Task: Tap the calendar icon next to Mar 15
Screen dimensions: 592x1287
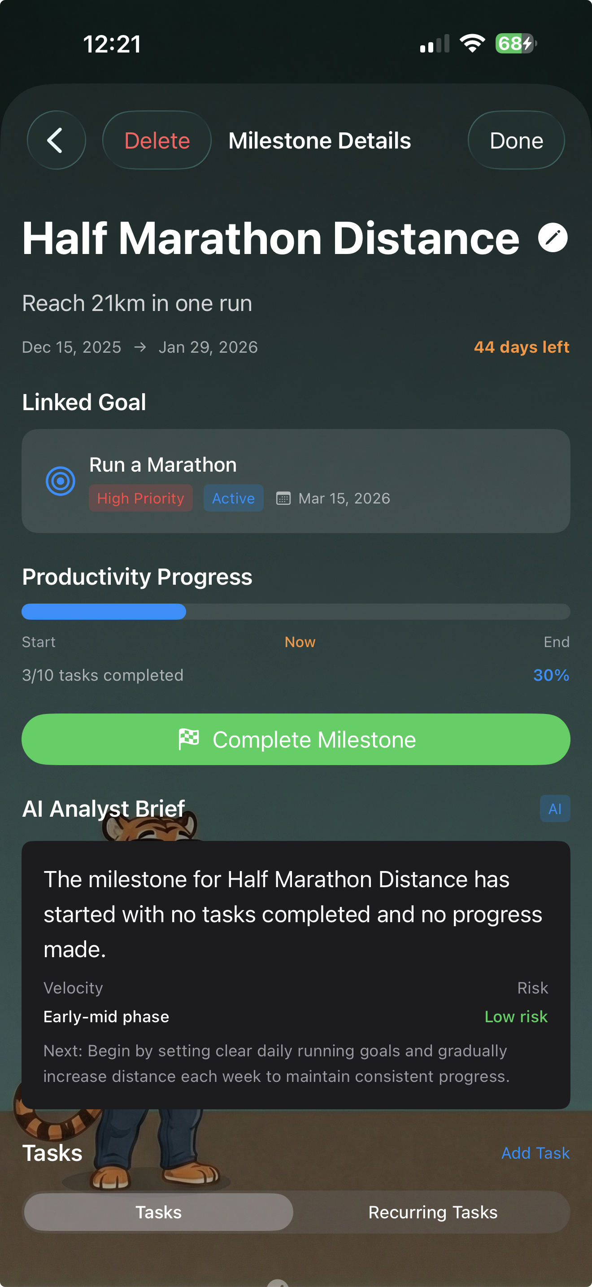Action: click(283, 498)
